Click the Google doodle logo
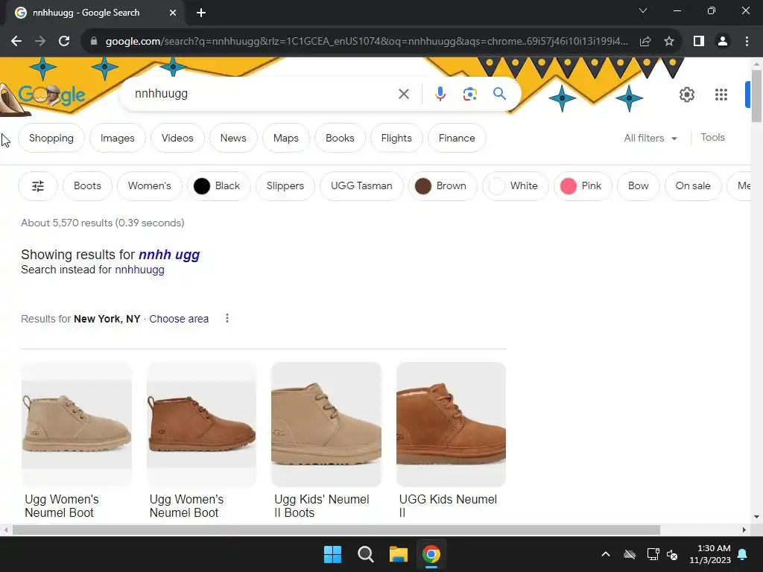This screenshot has width=763, height=572. tap(51, 95)
